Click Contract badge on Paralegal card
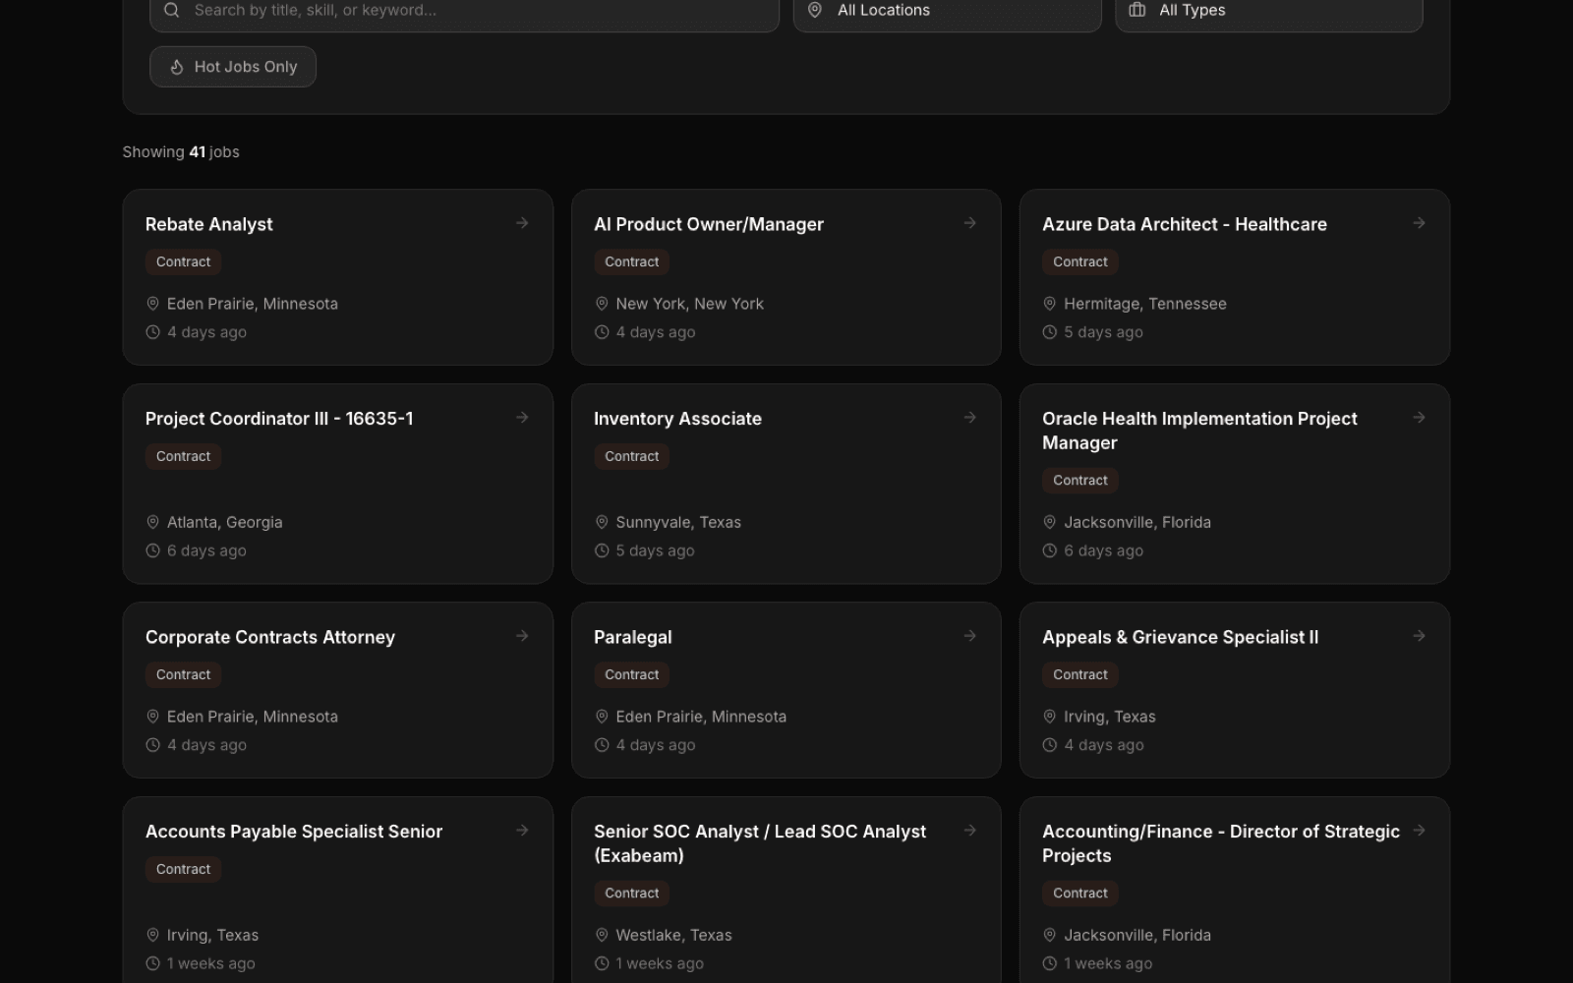1573x983 pixels. (x=631, y=674)
